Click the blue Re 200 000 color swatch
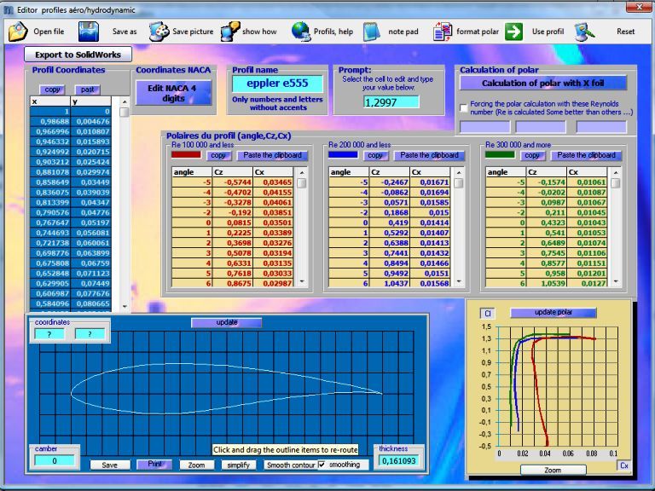 [x=343, y=155]
